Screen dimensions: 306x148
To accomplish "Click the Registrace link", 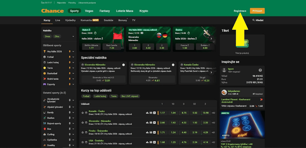I will [x=240, y=11].
